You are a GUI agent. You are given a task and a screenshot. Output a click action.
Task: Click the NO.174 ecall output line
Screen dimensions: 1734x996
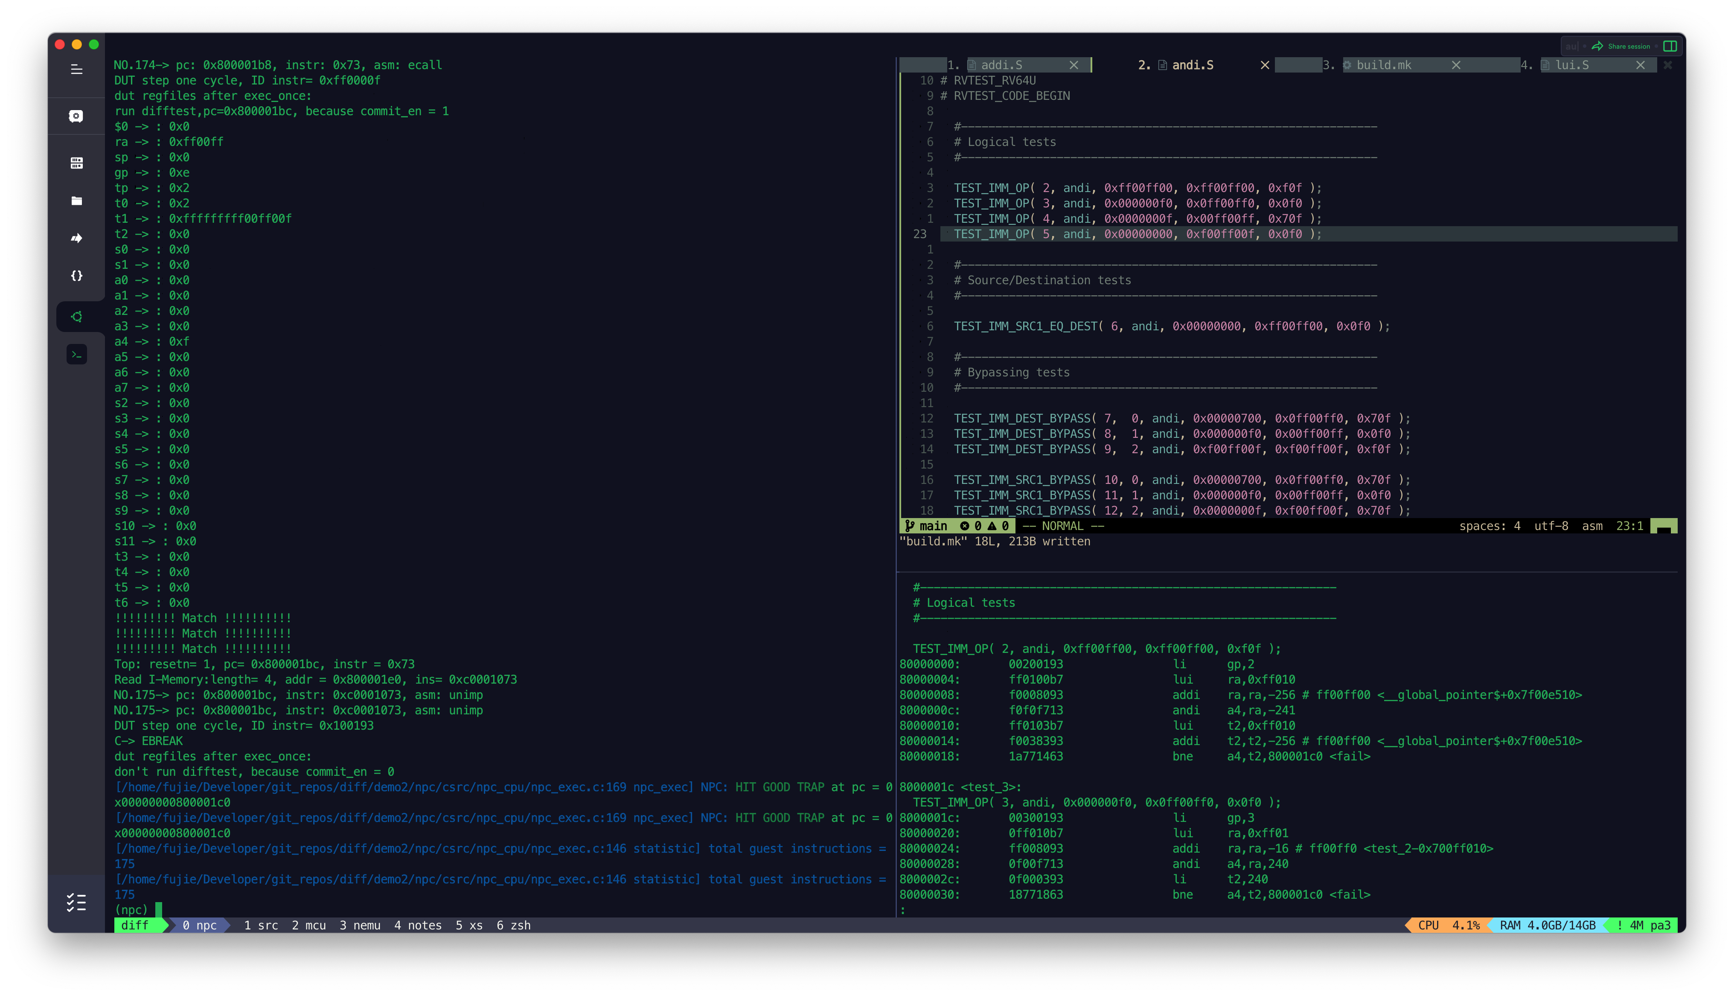coord(278,65)
